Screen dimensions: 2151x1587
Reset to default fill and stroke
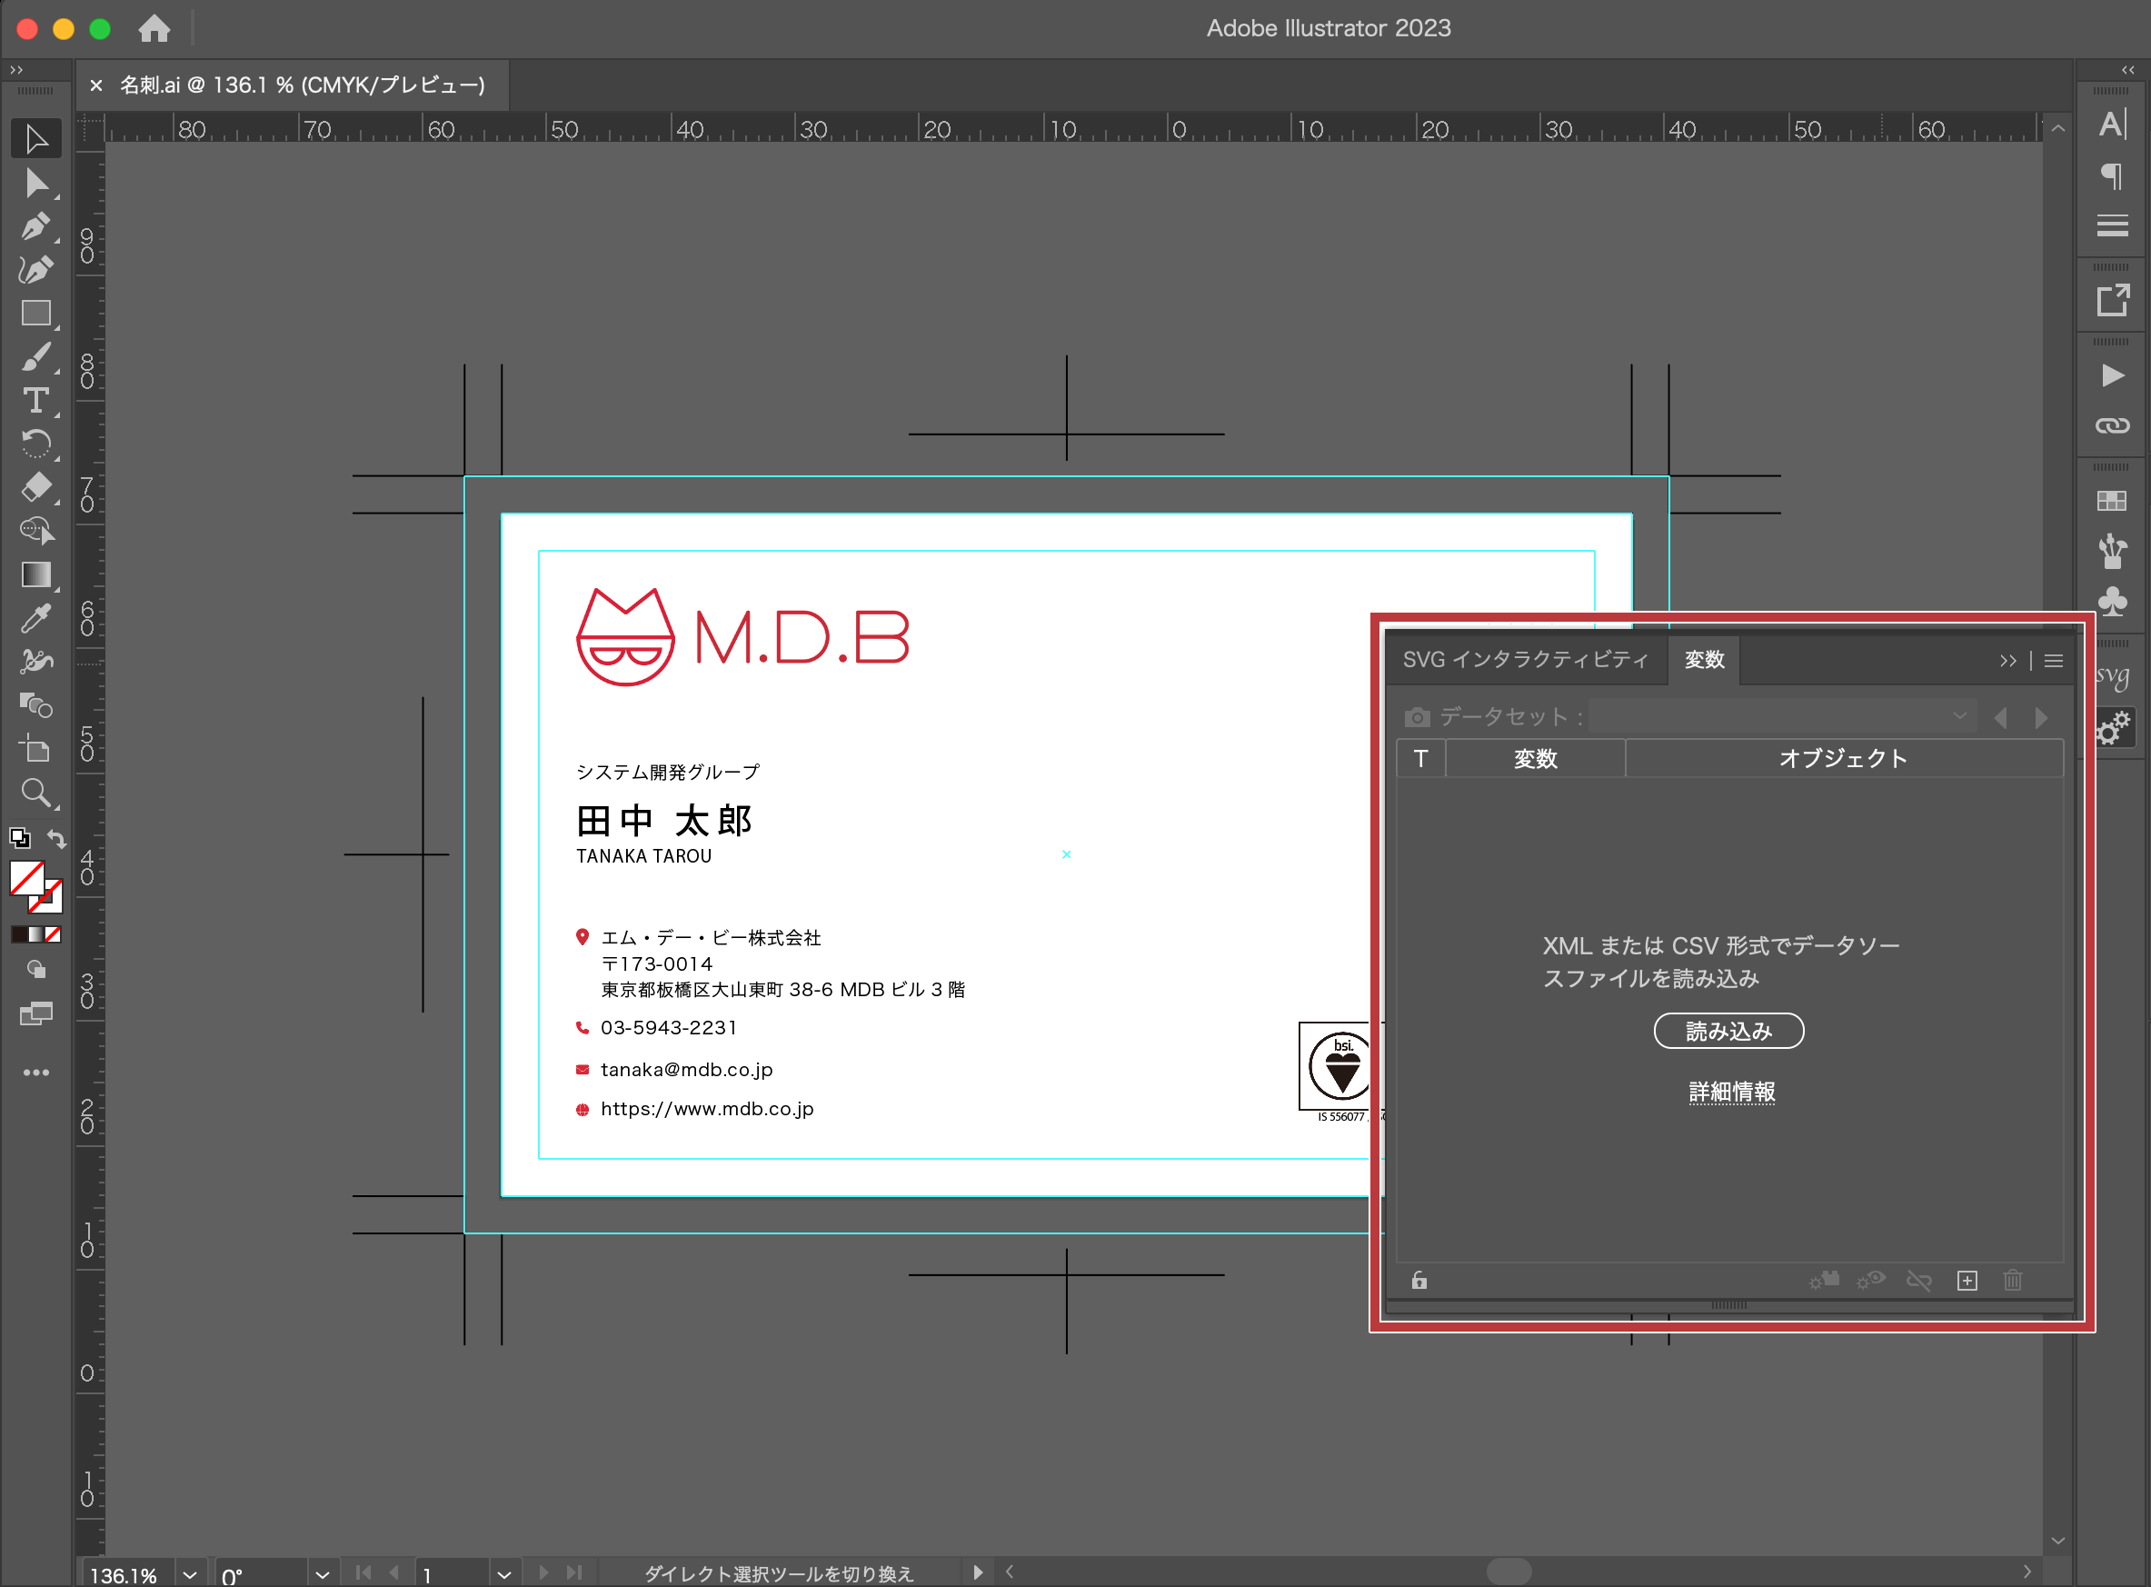(x=19, y=839)
